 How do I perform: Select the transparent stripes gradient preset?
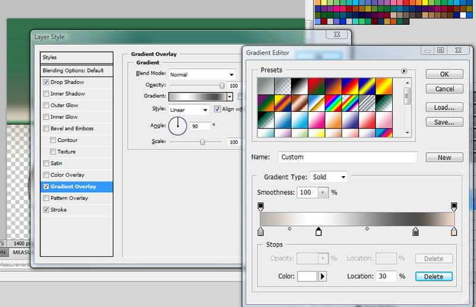pyautogui.click(x=367, y=103)
